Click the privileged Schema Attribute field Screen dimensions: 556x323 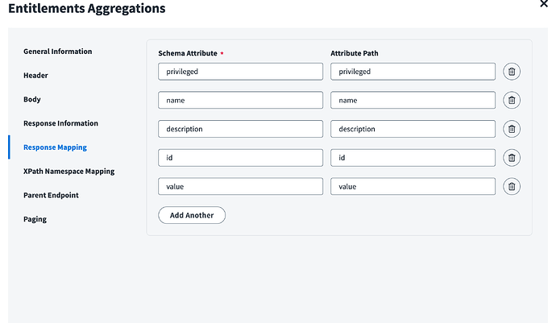[x=240, y=72]
